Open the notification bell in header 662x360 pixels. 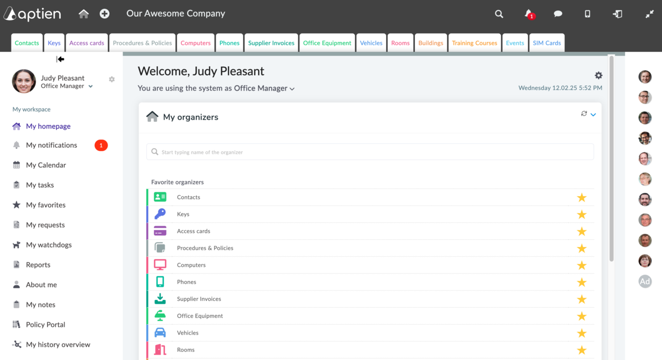pos(528,14)
